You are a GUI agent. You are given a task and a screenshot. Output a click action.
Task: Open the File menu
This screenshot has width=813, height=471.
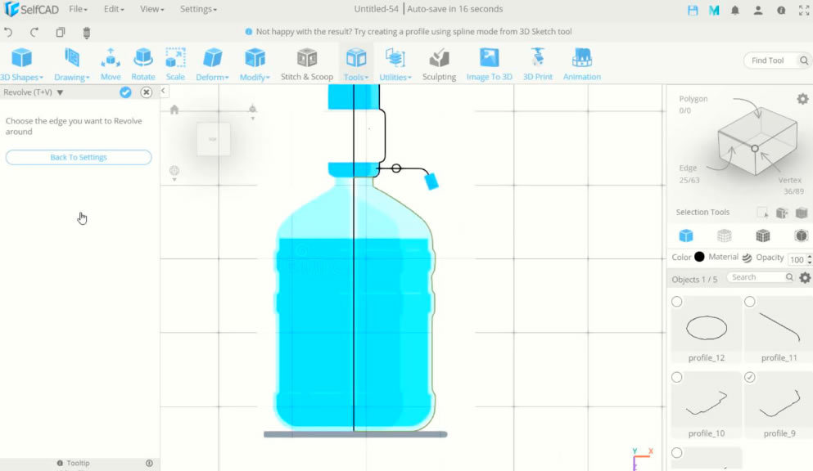[x=79, y=9]
